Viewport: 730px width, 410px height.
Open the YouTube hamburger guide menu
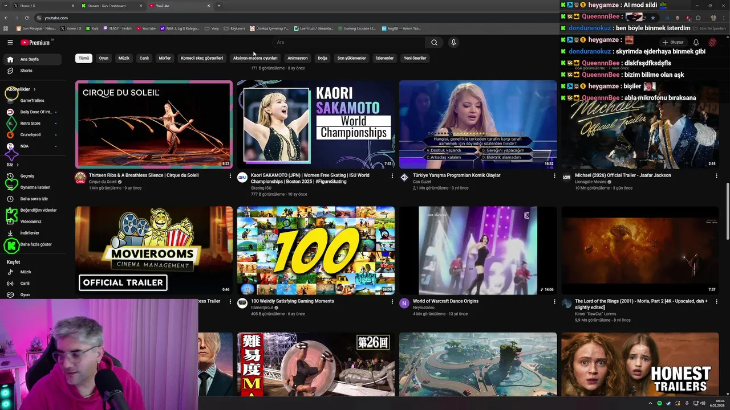pos(10,42)
